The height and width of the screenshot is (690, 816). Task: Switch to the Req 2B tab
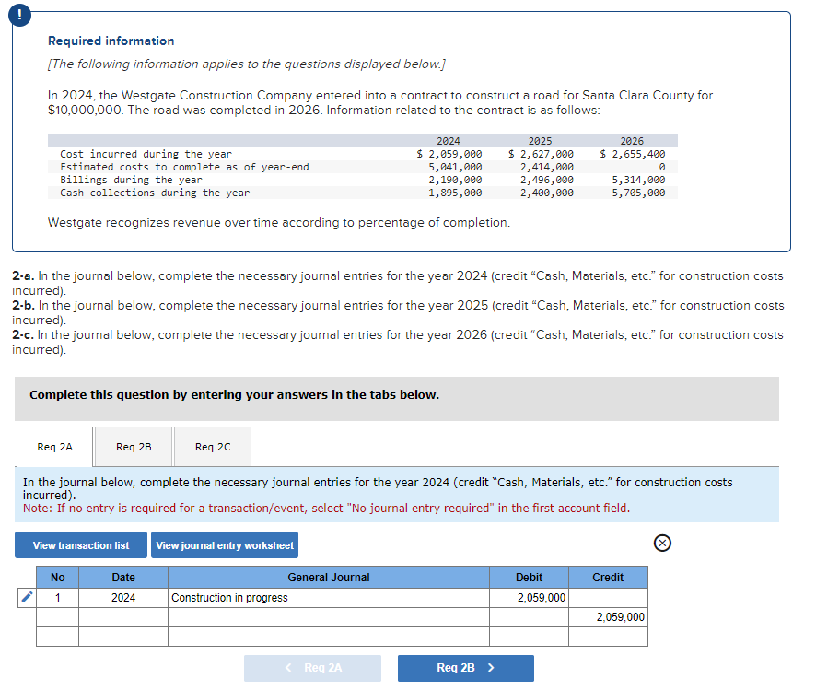(134, 447)
